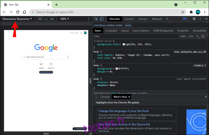The image size is (209, 135).
Task: Close the bottom drawer panel
Action: click(206, 97)
